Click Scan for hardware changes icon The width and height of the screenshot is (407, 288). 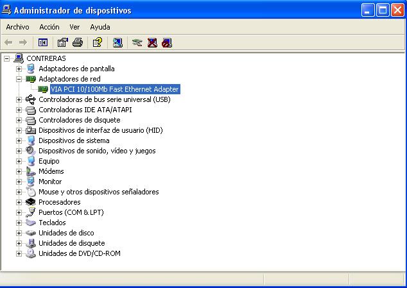[x=117, y=42]
